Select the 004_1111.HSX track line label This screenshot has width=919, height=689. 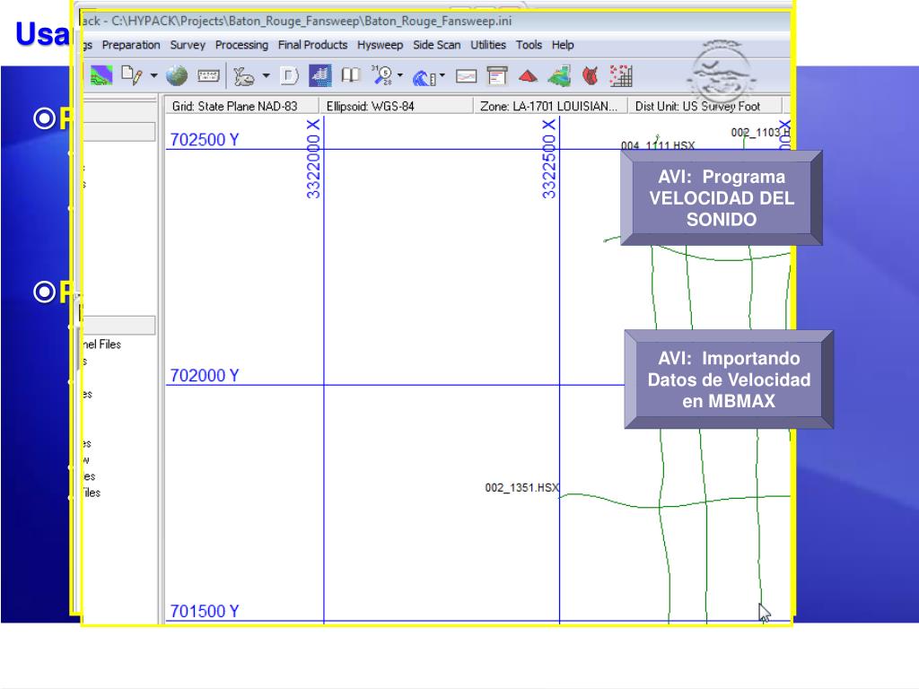click(658, 145)
